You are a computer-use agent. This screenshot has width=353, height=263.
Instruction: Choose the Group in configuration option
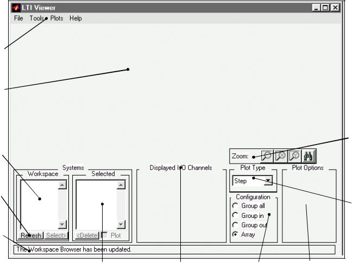pyautogui.click(x=248, y=216)
